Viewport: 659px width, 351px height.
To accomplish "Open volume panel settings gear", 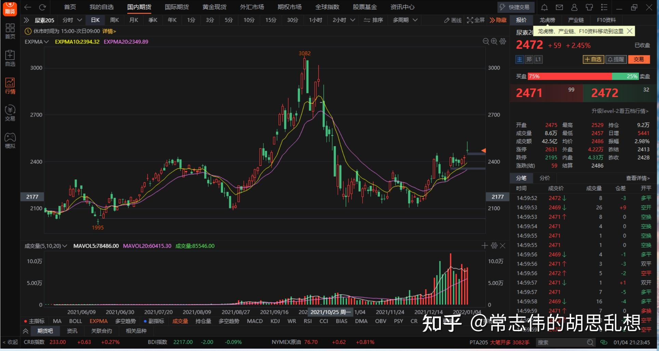I will (494, 245).
